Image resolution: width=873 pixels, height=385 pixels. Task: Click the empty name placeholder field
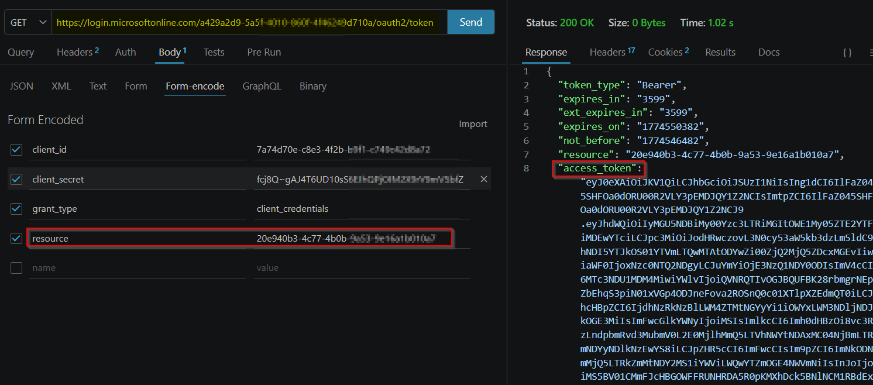click(138, 268)
